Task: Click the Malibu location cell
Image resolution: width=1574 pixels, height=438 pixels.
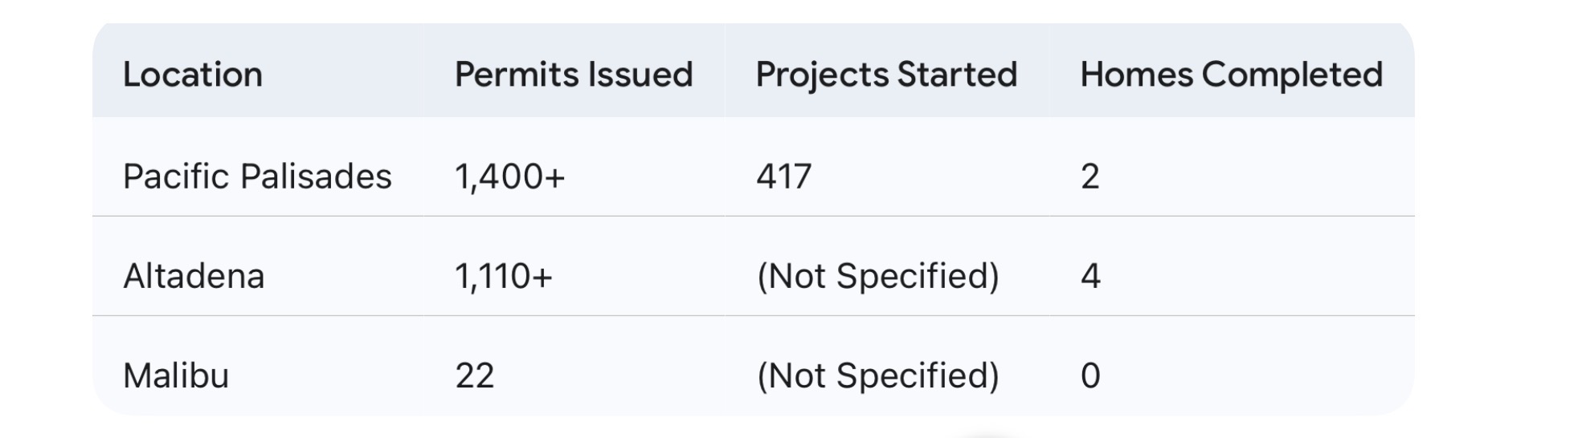Action: (176, 376)
